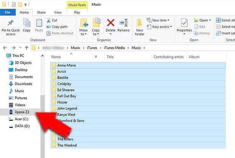Switch to the Share ribbon tab

tap(41, 12)
